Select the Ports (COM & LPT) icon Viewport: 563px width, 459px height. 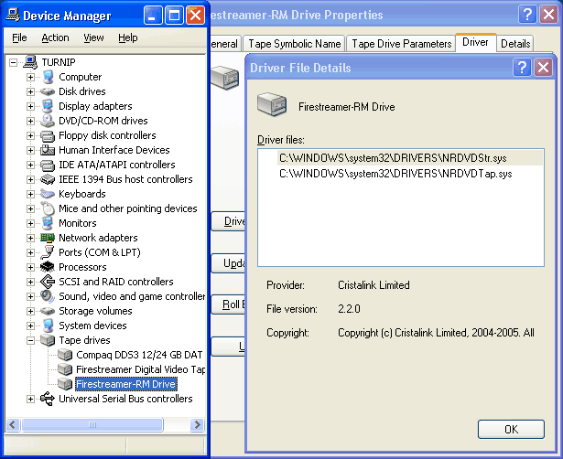(x=48, y=252)
